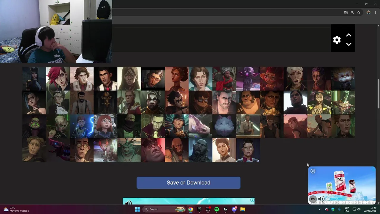
Task: Open the ESP LAA language switcher
Action: (347, 209)
